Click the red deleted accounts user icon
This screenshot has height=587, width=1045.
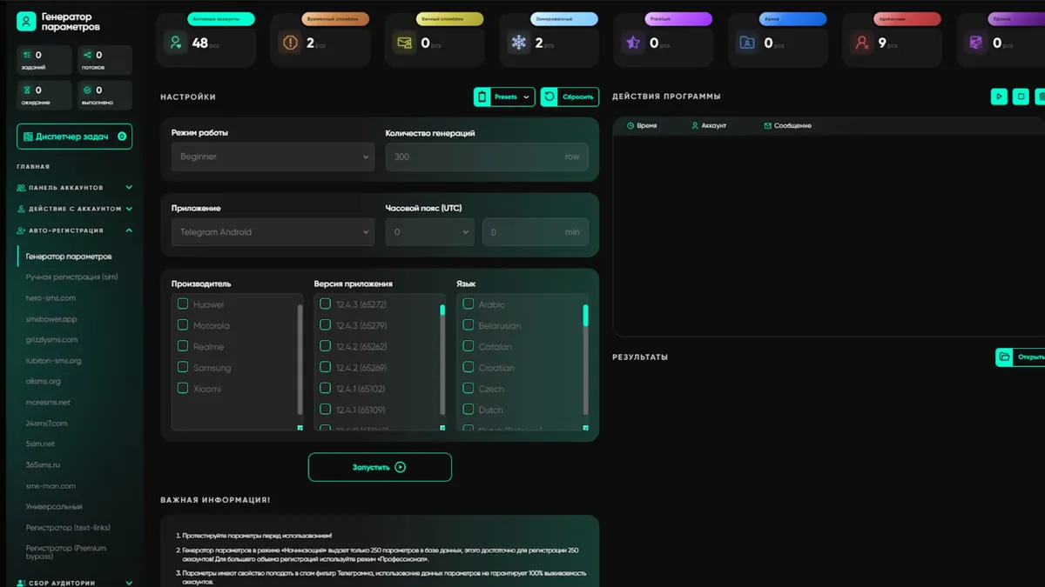(x=861, y=43)
